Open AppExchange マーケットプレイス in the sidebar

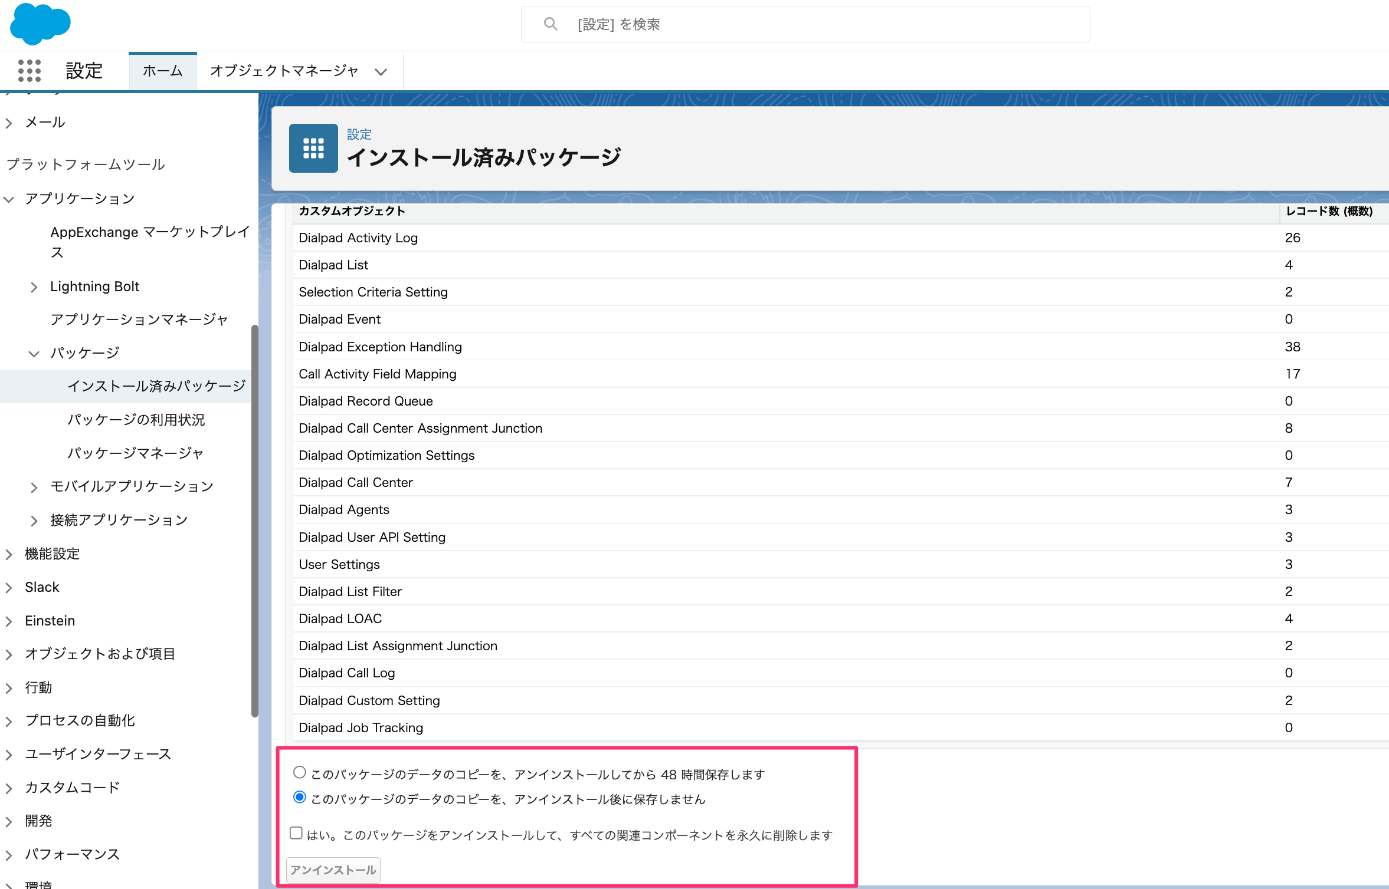point(150,242)
